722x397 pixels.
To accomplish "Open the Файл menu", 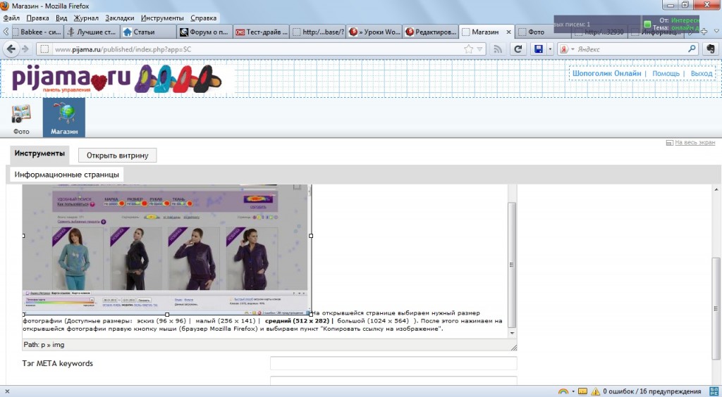I will (x=11, y=18).
